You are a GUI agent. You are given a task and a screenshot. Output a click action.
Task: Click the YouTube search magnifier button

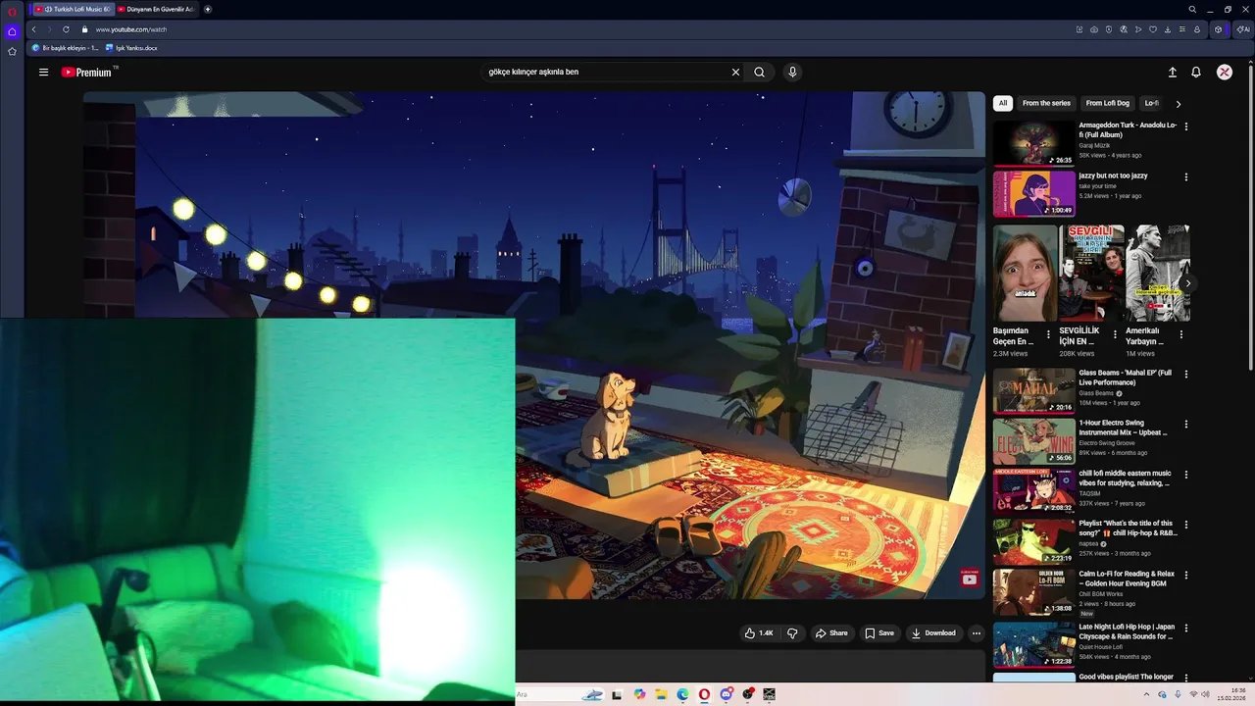click(759, 72)
